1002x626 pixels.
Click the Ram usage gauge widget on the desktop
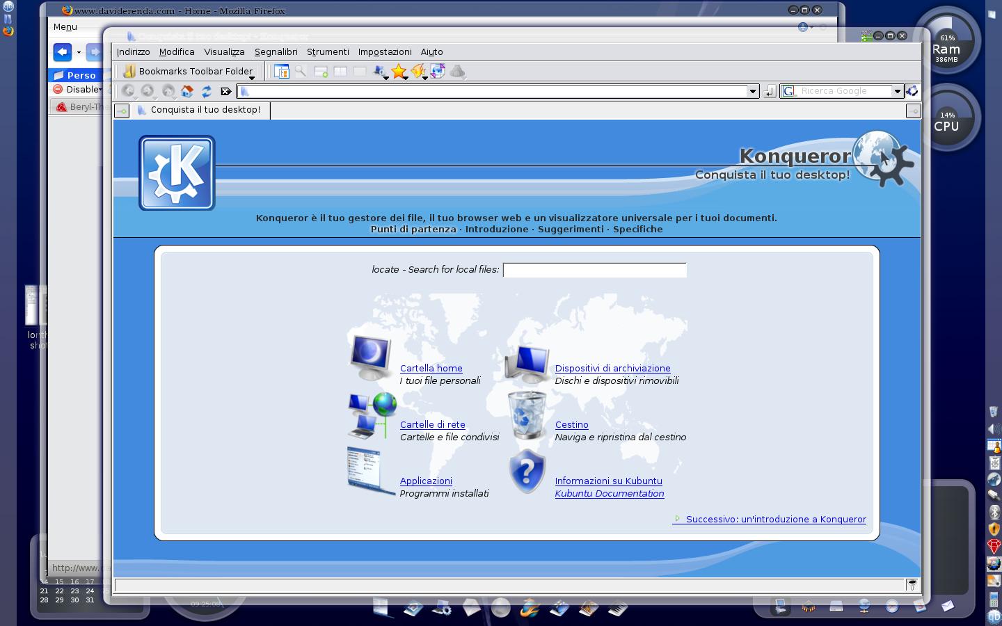[x=946, y=42]
